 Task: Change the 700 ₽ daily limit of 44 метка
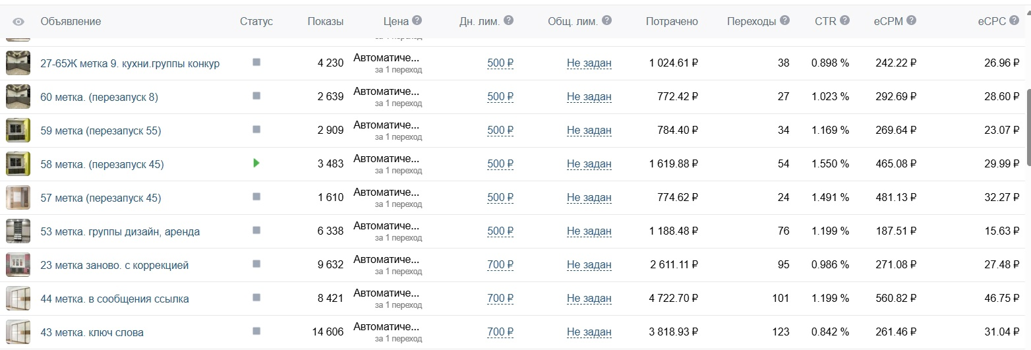pos(500,299)
